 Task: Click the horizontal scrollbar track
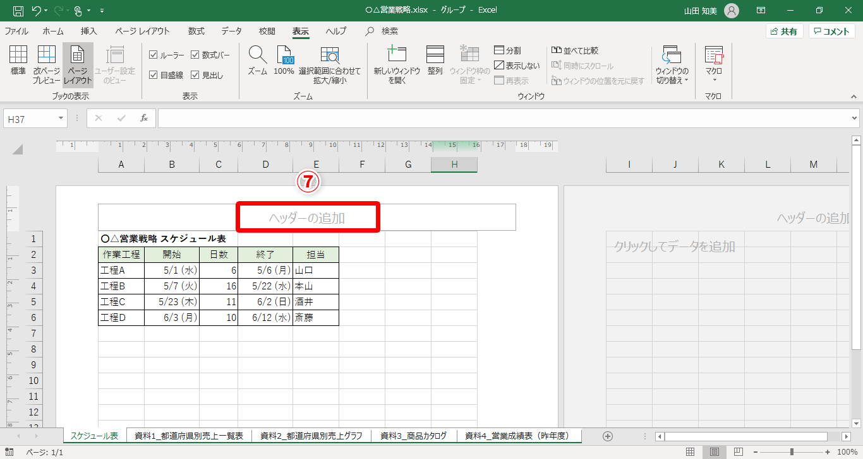pyautogui.click(x=745, y=436)
